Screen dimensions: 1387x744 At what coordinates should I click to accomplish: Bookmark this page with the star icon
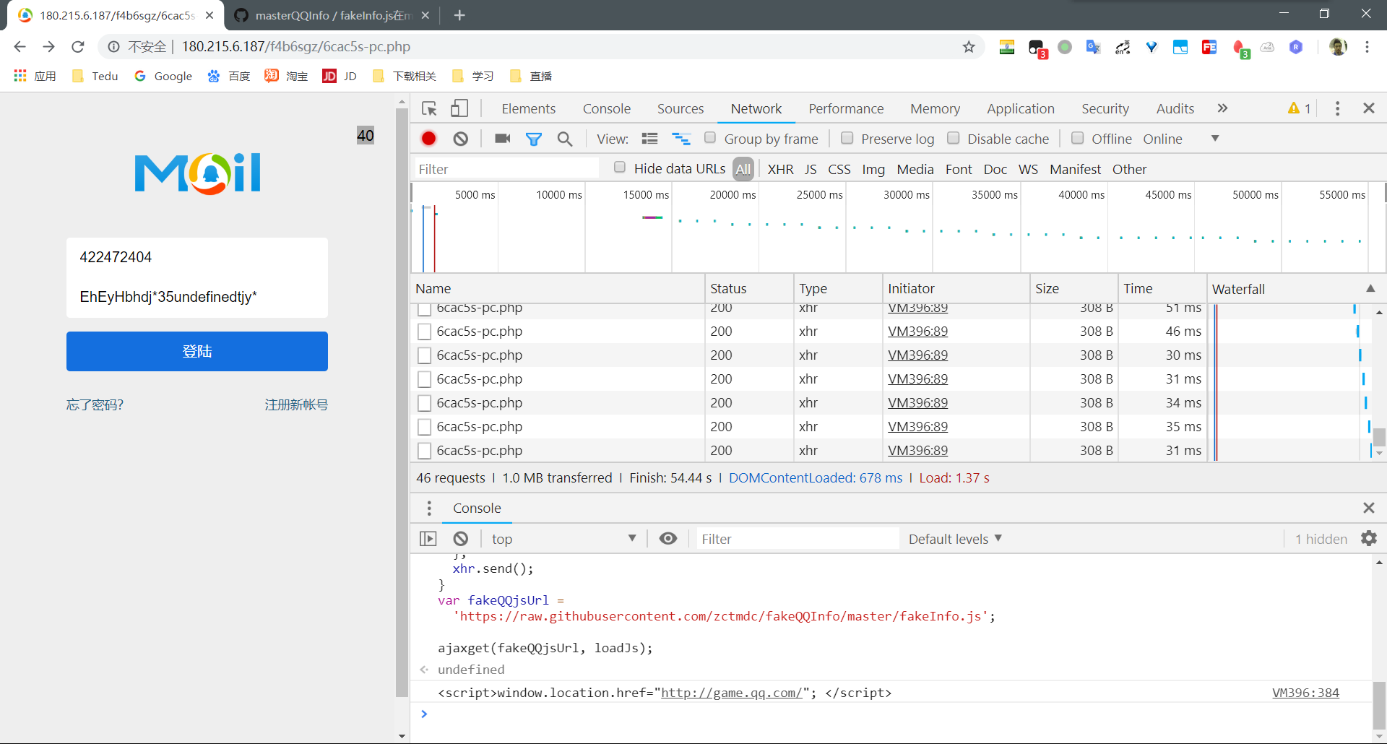tap(969, 47)
